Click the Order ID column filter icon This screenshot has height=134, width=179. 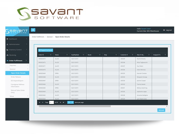[x=51, y=55]
